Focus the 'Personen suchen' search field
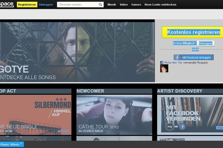223x148 pixels. pyautogui.click(x=77, y=5)
